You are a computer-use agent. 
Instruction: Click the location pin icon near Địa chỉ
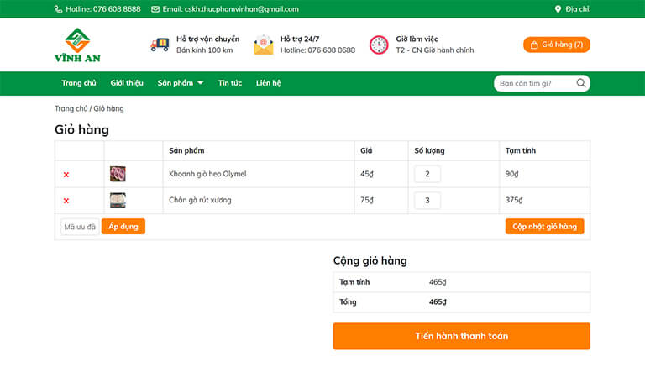558,9
